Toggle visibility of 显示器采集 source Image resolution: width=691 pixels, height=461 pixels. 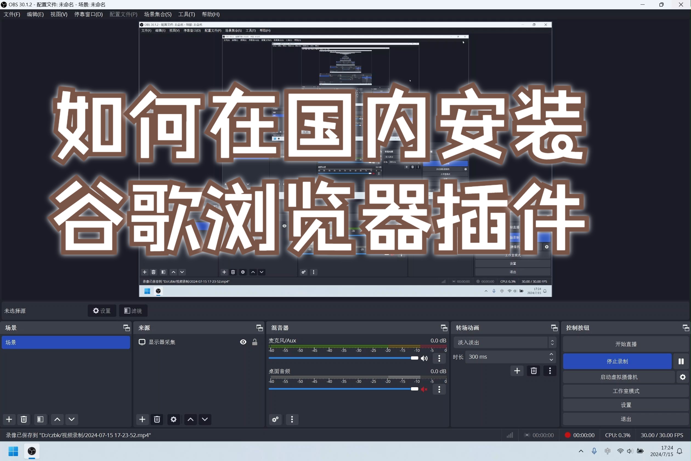coord(243,342)
